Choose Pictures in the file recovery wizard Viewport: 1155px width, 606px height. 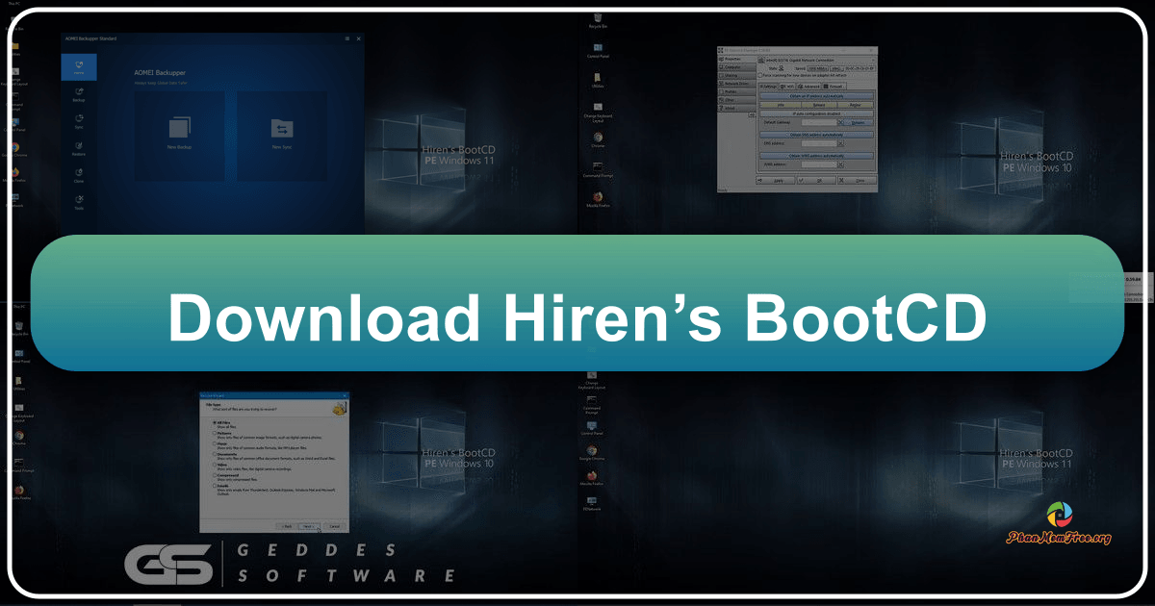[214, 433]
